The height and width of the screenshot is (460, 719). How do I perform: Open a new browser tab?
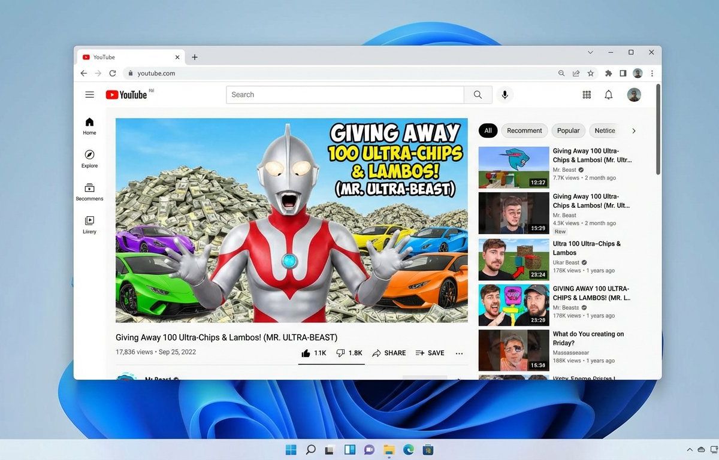click(x=195, y=57)
